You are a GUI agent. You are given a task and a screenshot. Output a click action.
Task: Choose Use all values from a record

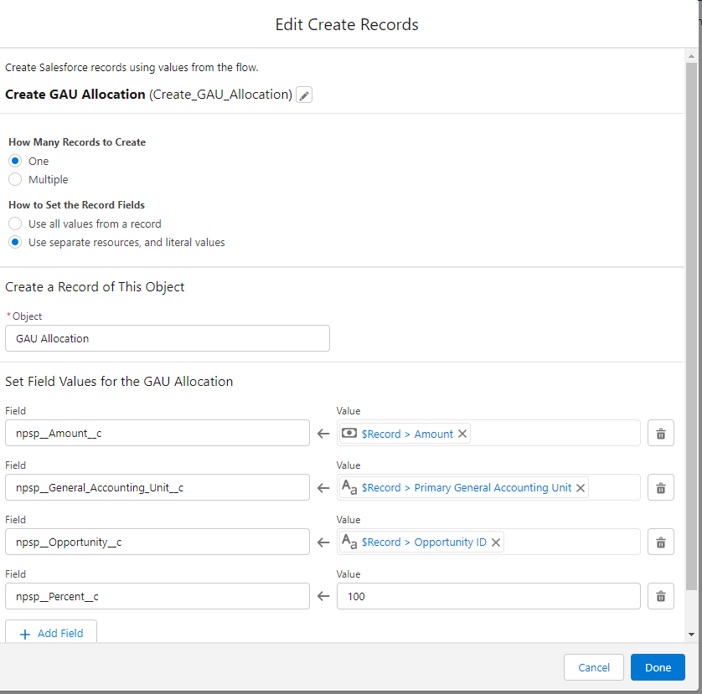[15, 224]
